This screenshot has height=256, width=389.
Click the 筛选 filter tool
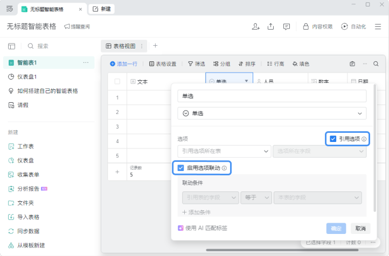(197, 64)
